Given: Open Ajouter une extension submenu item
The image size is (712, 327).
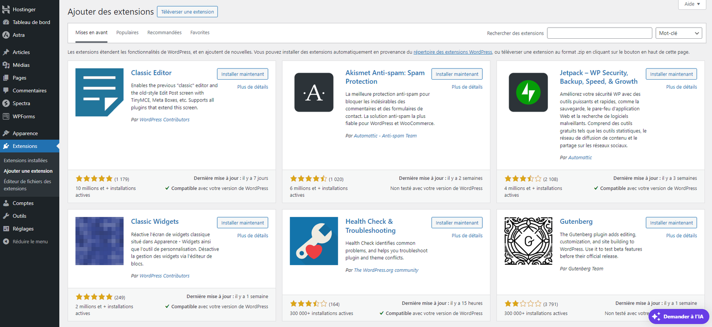Looking at the screenshot, I should click(x=28, y=171).
